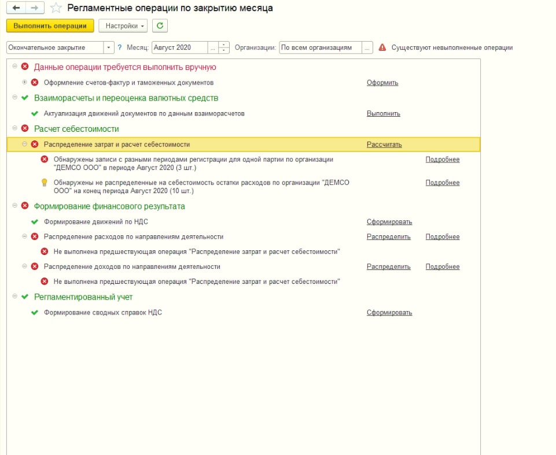Screen dimensions: 556x455
Task: Add page to favorites with star icon
Action: [56, 8]
